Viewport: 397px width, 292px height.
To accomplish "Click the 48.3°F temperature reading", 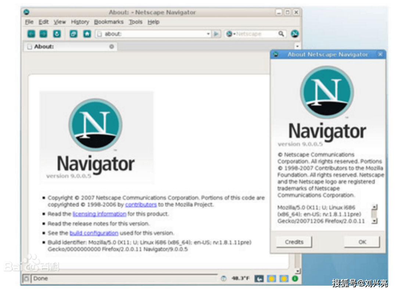I will click(x=240, y=278).
